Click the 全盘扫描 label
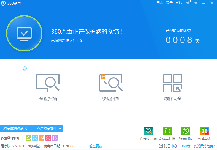 click(48, 99)
